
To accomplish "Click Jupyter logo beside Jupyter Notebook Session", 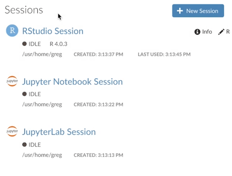I will pyautogui.click(x=12, y=81).
